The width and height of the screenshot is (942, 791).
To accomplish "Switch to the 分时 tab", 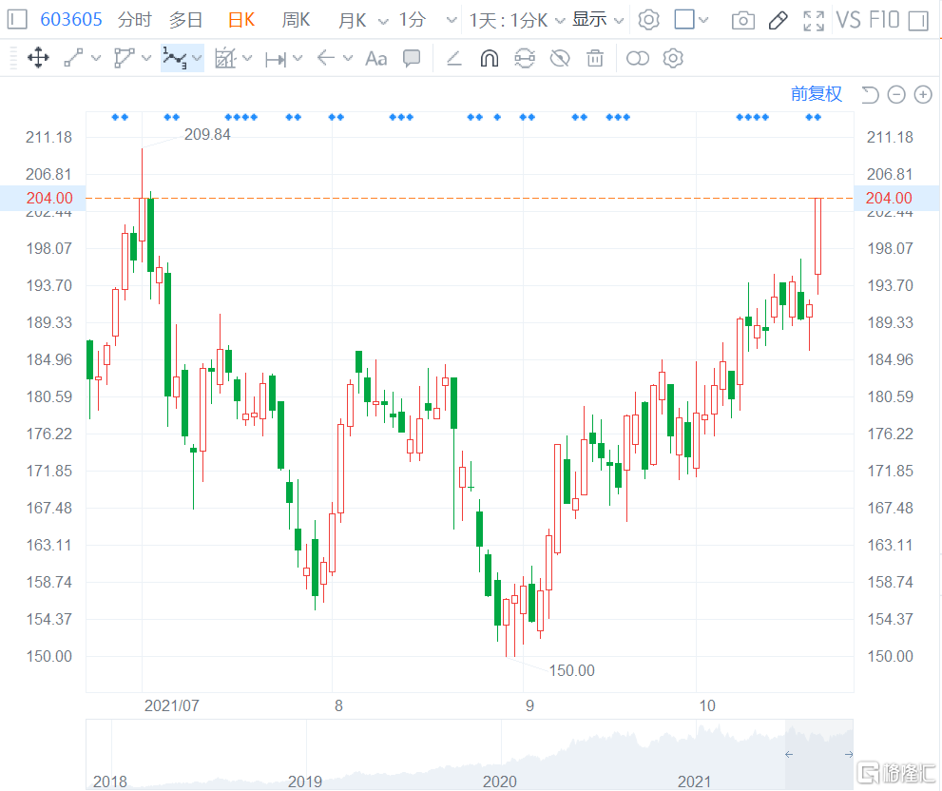I will pos(134,20).
